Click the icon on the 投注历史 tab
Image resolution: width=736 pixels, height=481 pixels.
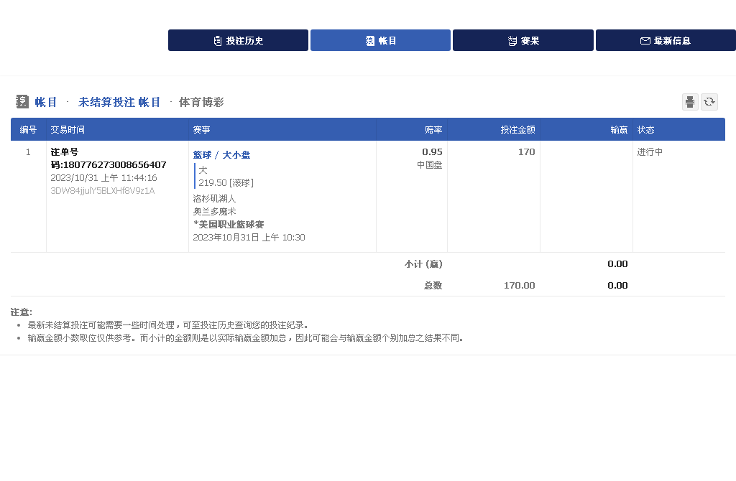(x=217, y=41)
